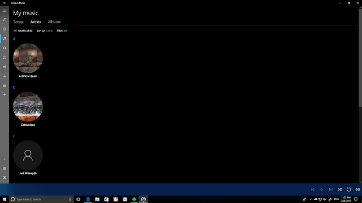The width and height of the screenshot is (362, 203).
Task: Switch to the Songs tab
Action: (19, 22)
